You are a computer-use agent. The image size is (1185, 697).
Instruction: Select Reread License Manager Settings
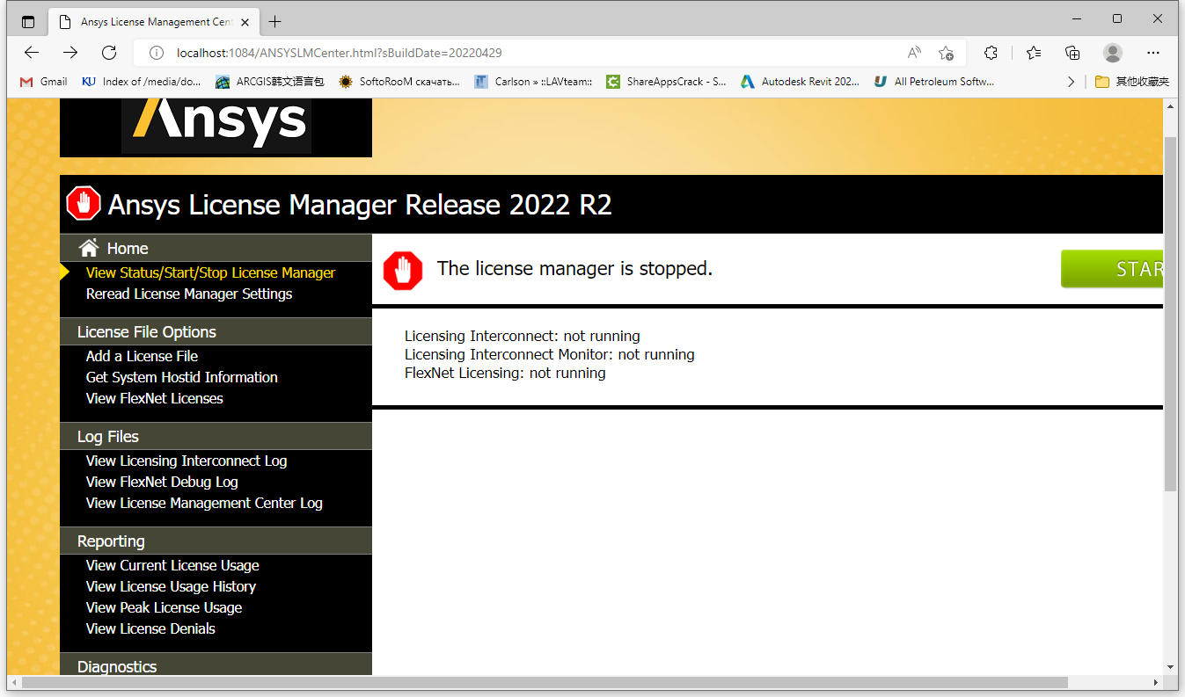click(x=189, y=294)
